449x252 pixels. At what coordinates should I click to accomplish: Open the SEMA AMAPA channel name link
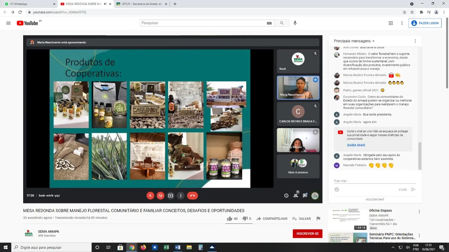click(x=49, y=231)
